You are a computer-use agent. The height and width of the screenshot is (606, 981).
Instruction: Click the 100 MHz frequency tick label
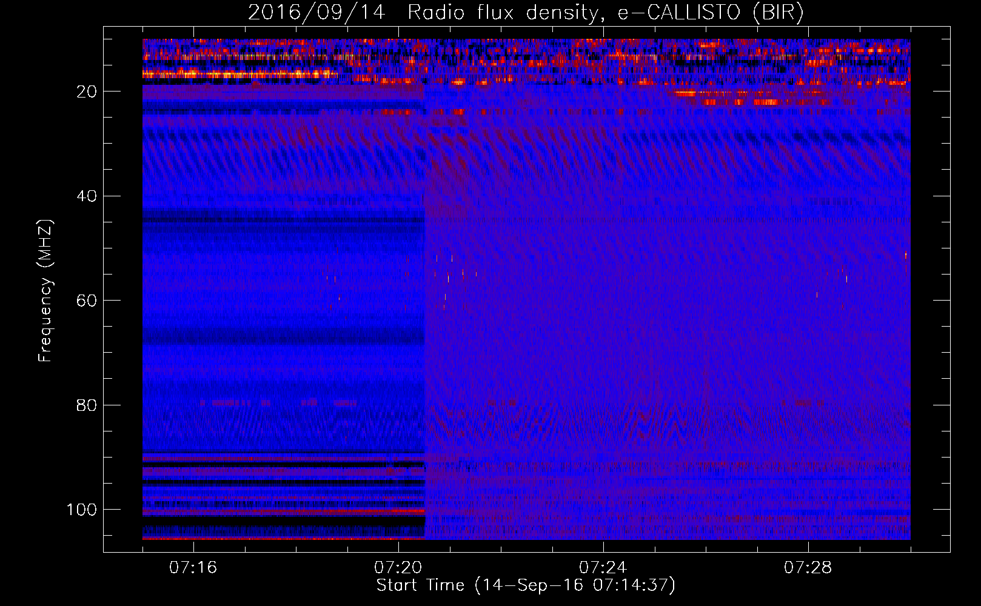point(82,510)
